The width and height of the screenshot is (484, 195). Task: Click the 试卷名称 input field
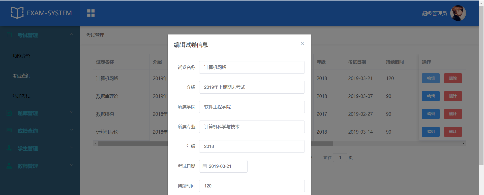pos(252,67)
